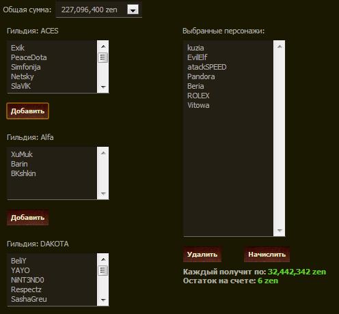
Task: Click the Удалить button
Action: (x=202, y=255)
